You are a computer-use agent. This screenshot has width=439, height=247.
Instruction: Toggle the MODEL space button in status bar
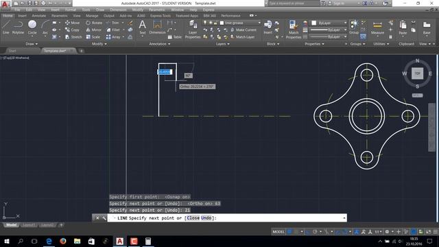[x=278, y=232]
